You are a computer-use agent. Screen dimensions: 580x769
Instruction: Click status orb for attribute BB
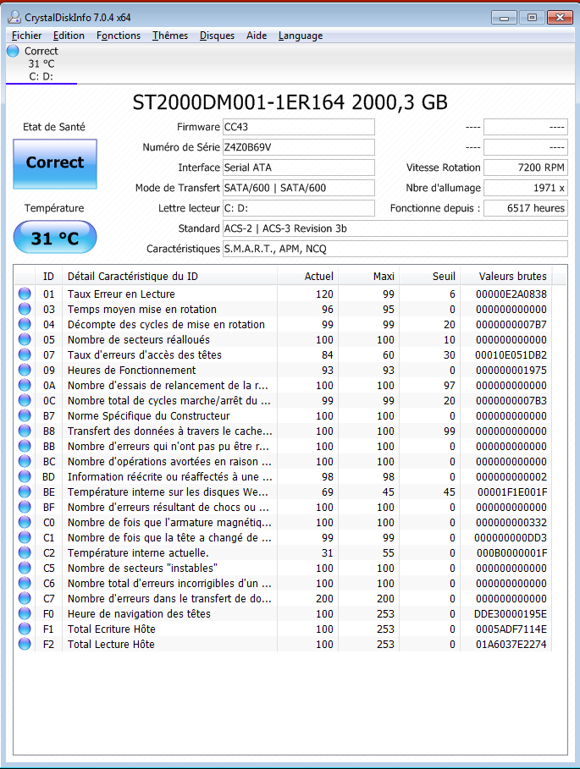click(x=25, y=446)
